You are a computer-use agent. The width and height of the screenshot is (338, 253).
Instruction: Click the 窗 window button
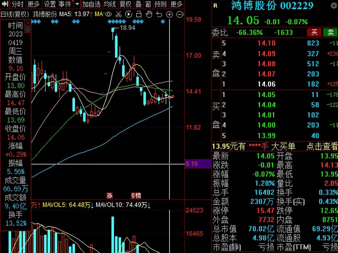pyautogui.click(x=148, y=4)
